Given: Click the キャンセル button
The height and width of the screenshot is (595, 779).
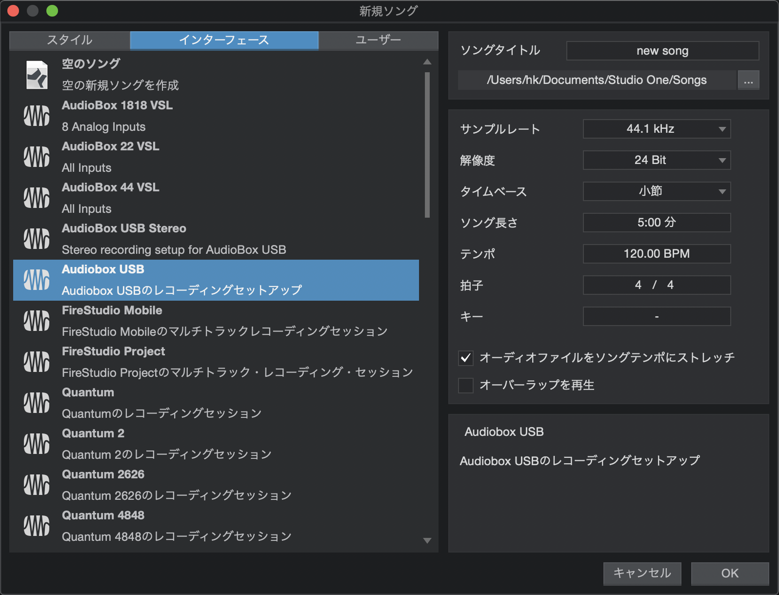Looking at the screenshot, I should click(x=642, y=574).
